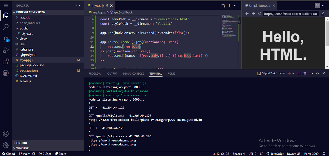Image resolution: width=329 pixels, height=156 pixels.
Task: Open Source Control view with 2 changes
Action: pyautogui.click(x=6, y=39)
